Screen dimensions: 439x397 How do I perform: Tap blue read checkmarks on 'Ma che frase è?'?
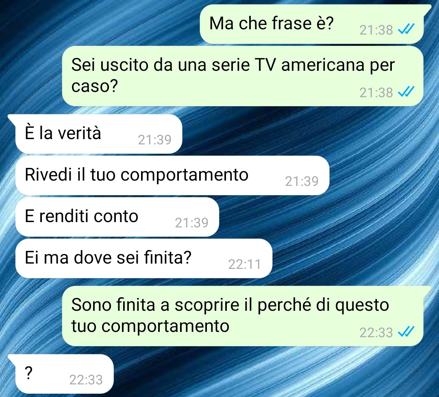(x=406, y=29)
